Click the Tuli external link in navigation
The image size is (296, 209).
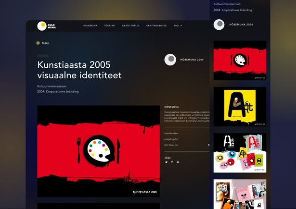(x=178, y=26)
